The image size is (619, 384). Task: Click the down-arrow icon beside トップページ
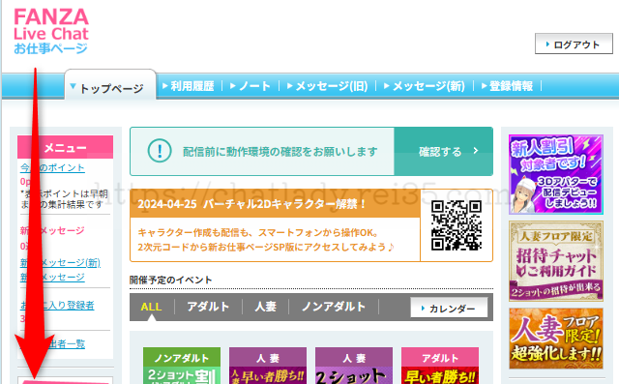tap(73, 86)
